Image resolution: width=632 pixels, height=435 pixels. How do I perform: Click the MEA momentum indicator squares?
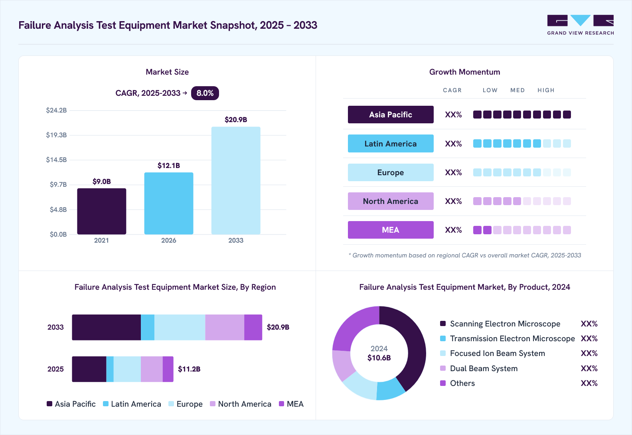coord(522,230)
